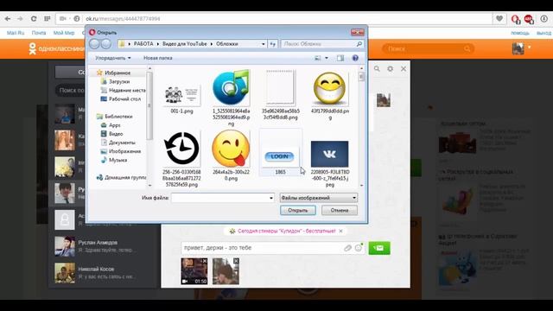Open messages settings gear icon

pyautogui.click(x=390, y=69)
